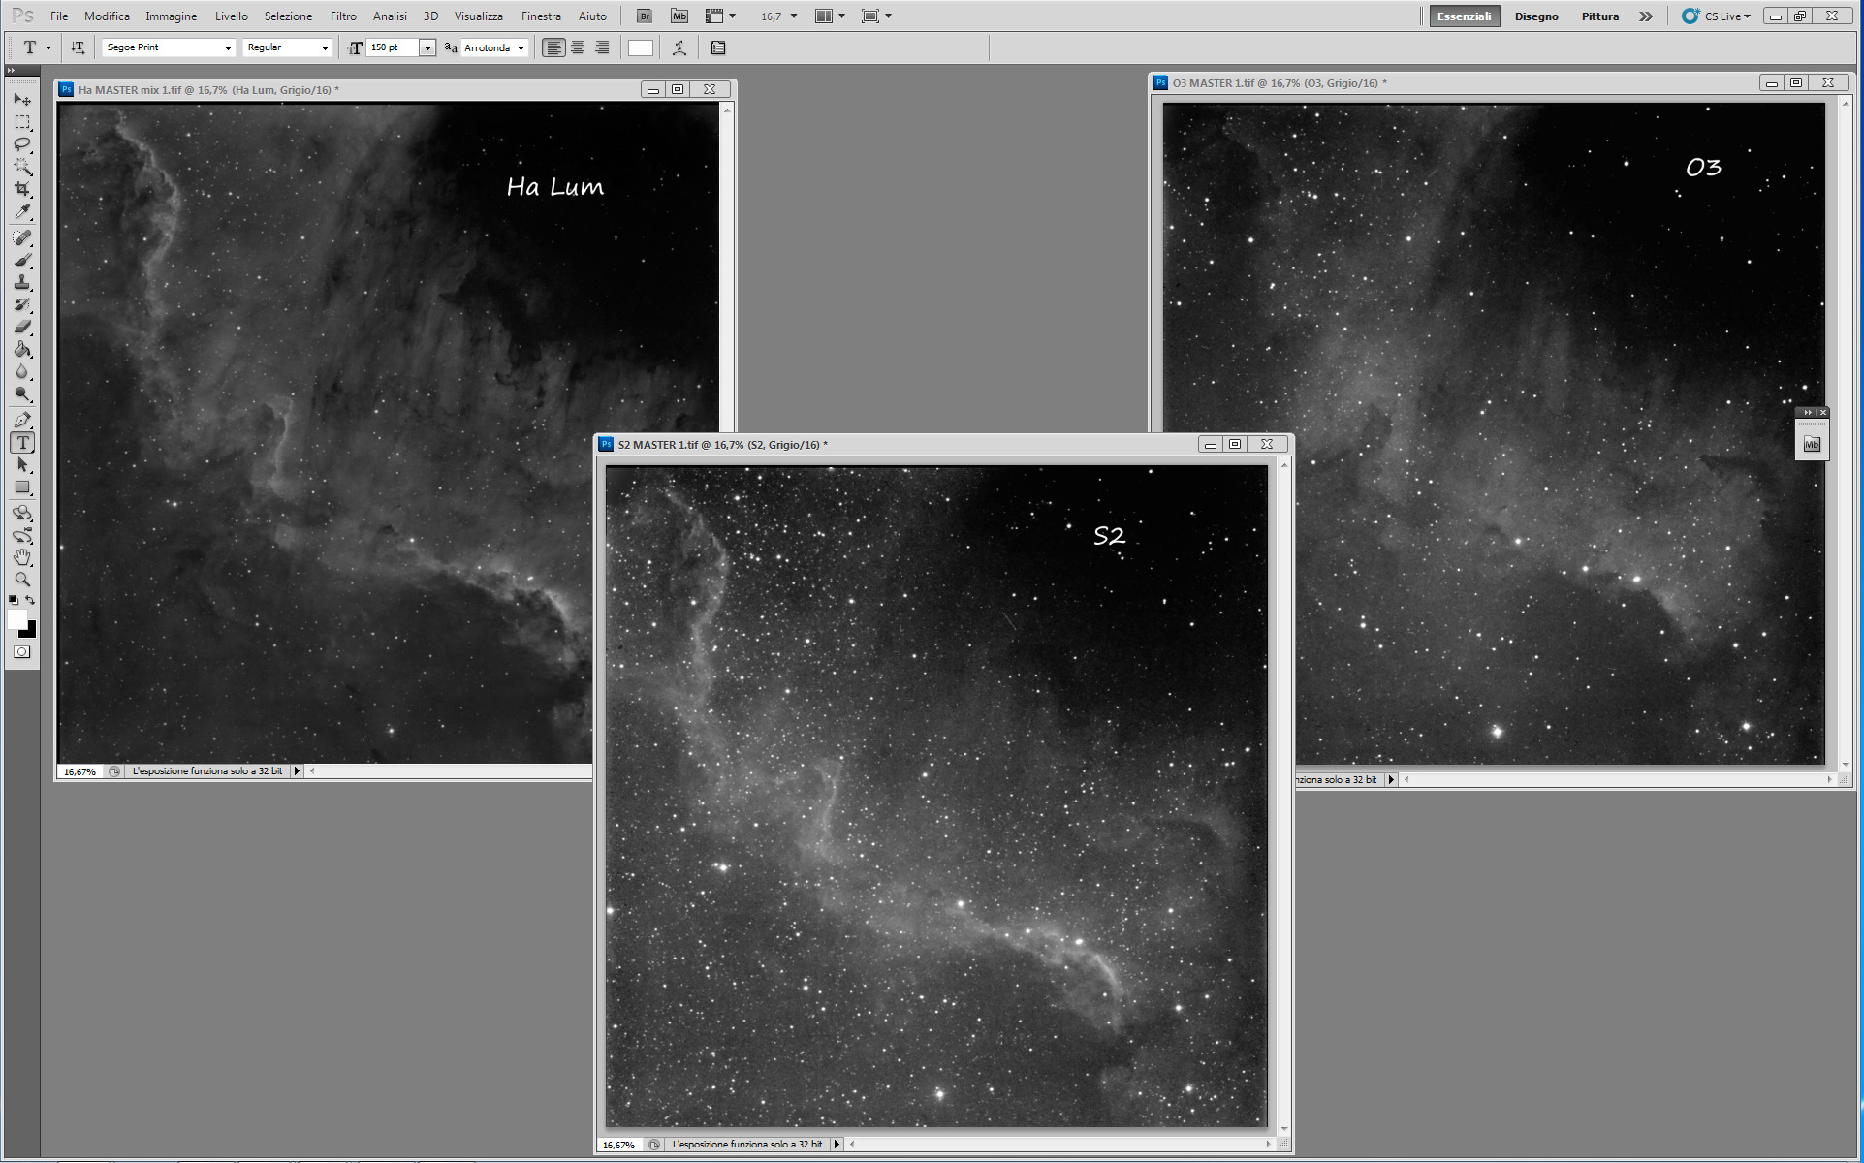Select the 3D Object Rotate tool

(22, 513)
